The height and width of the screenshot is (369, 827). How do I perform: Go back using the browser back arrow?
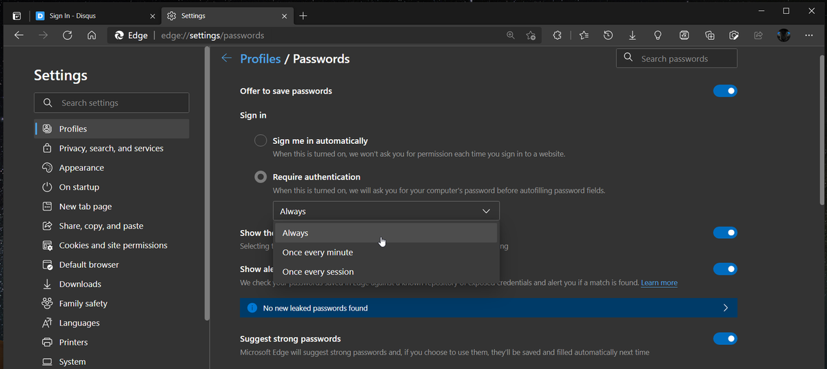[x=19, y=35]
